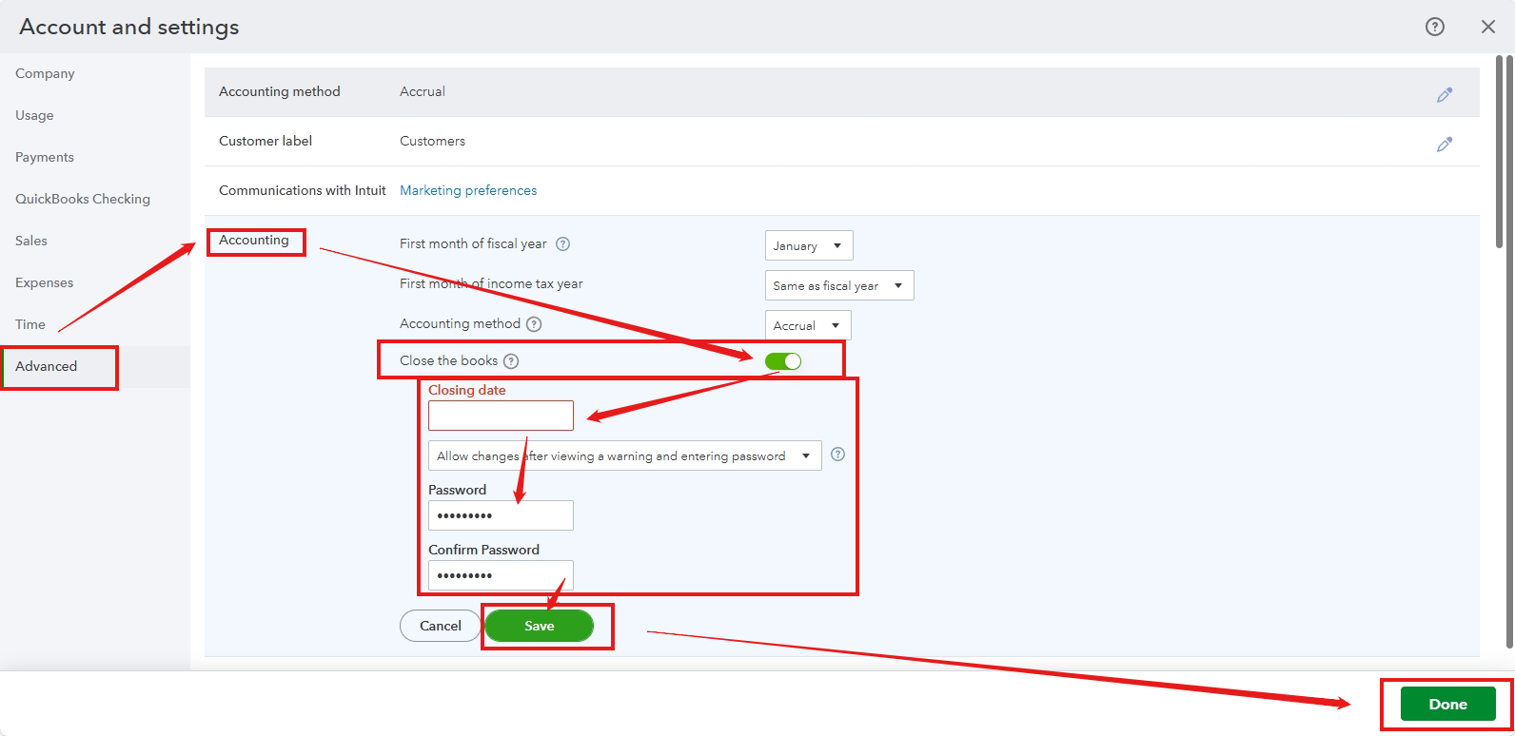Click the Cancel button
This screenshot has width=1515, height=736.
[441, 626]
